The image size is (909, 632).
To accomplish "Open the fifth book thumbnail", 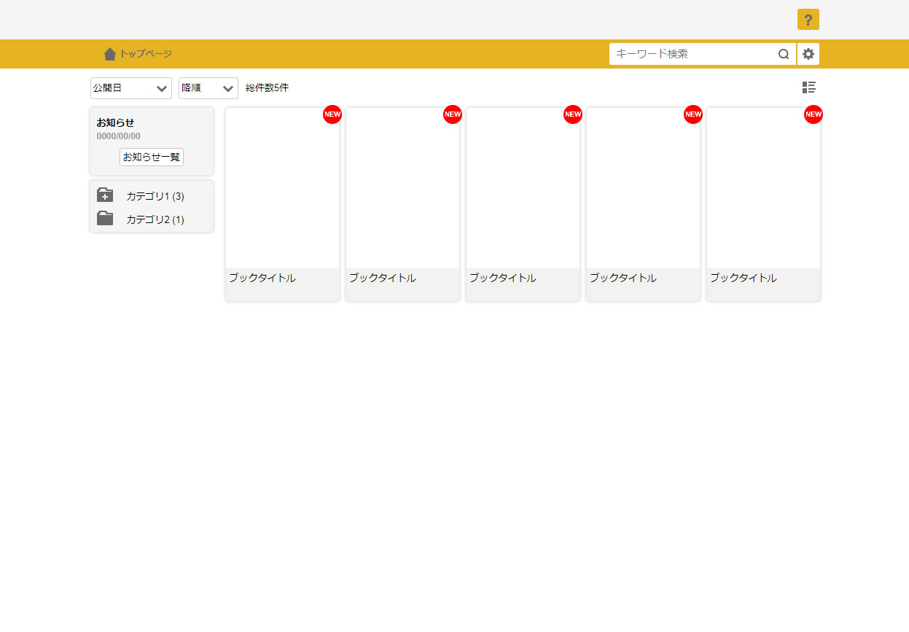I will click(x=764, y=188).
